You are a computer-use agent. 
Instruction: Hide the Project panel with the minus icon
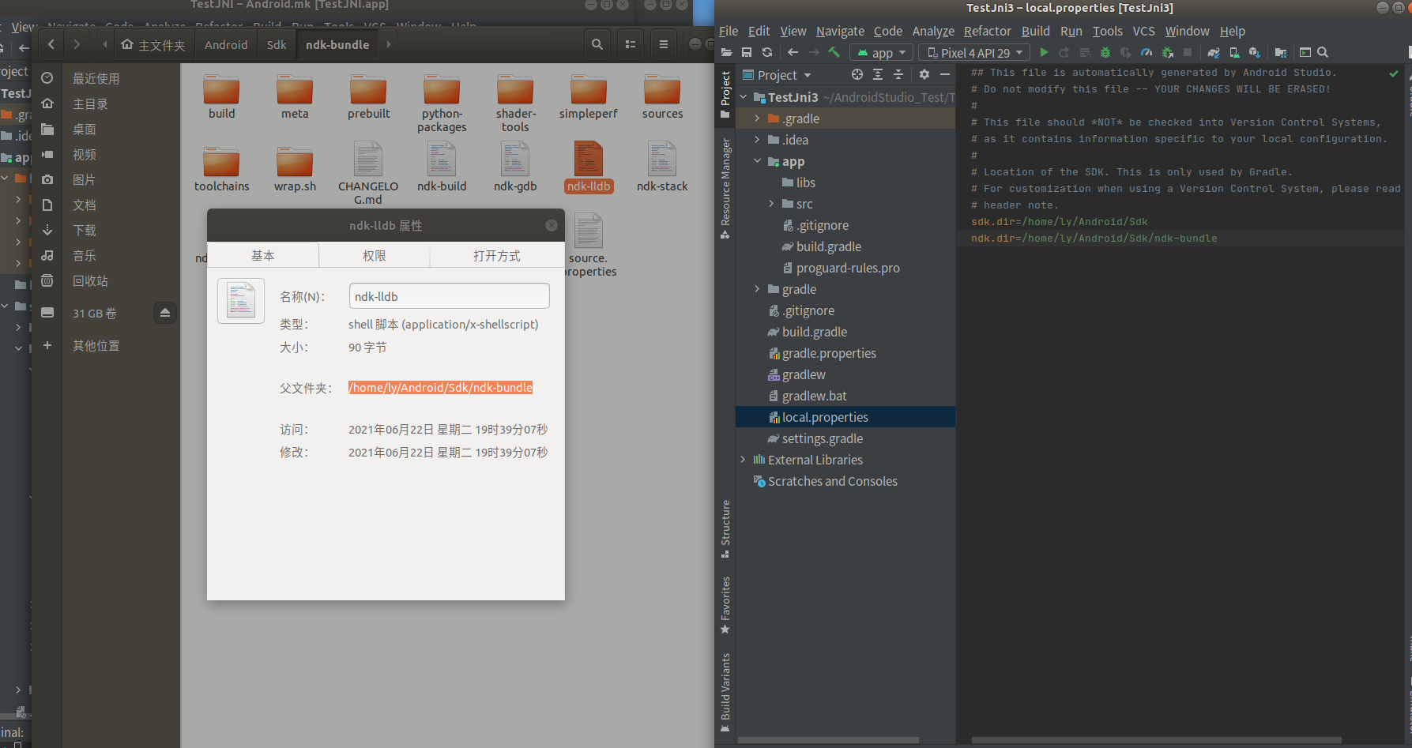(x=945, y=74)
